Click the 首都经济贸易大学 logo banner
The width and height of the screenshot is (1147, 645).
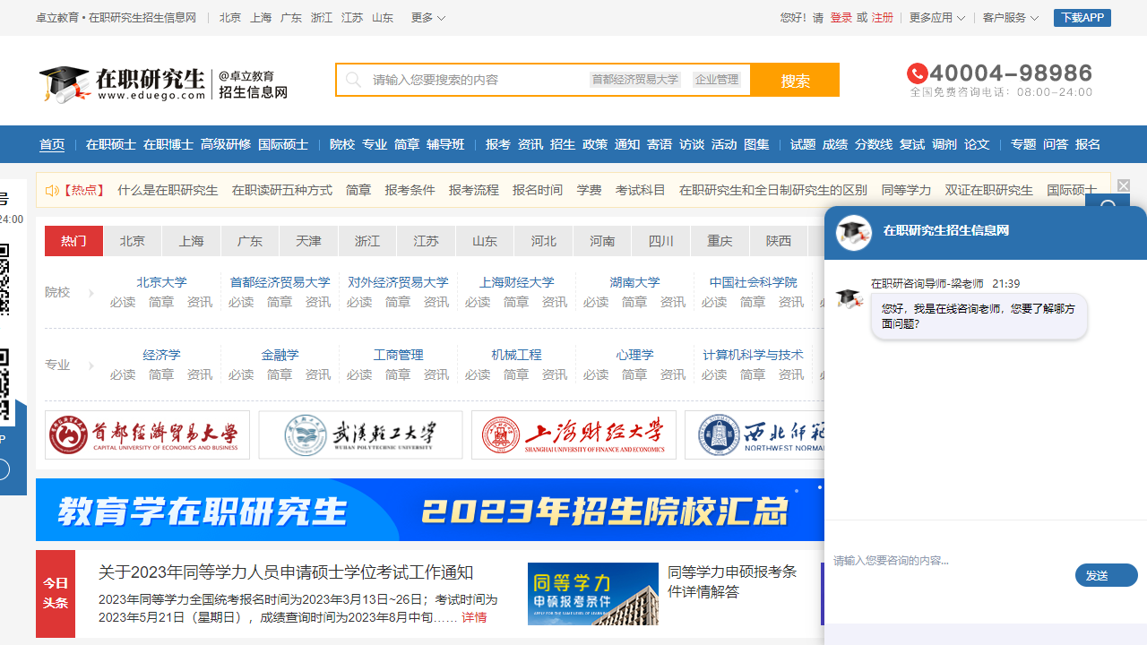click(148, 435)
